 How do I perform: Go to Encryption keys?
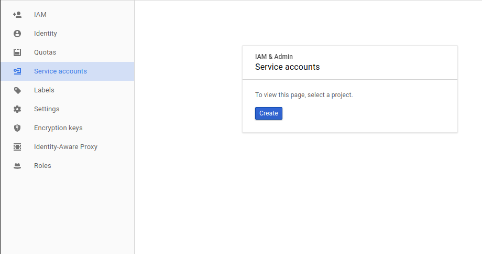point(68,128)
